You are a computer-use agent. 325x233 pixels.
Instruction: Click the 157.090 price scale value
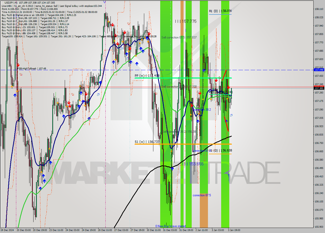(319, 109)
